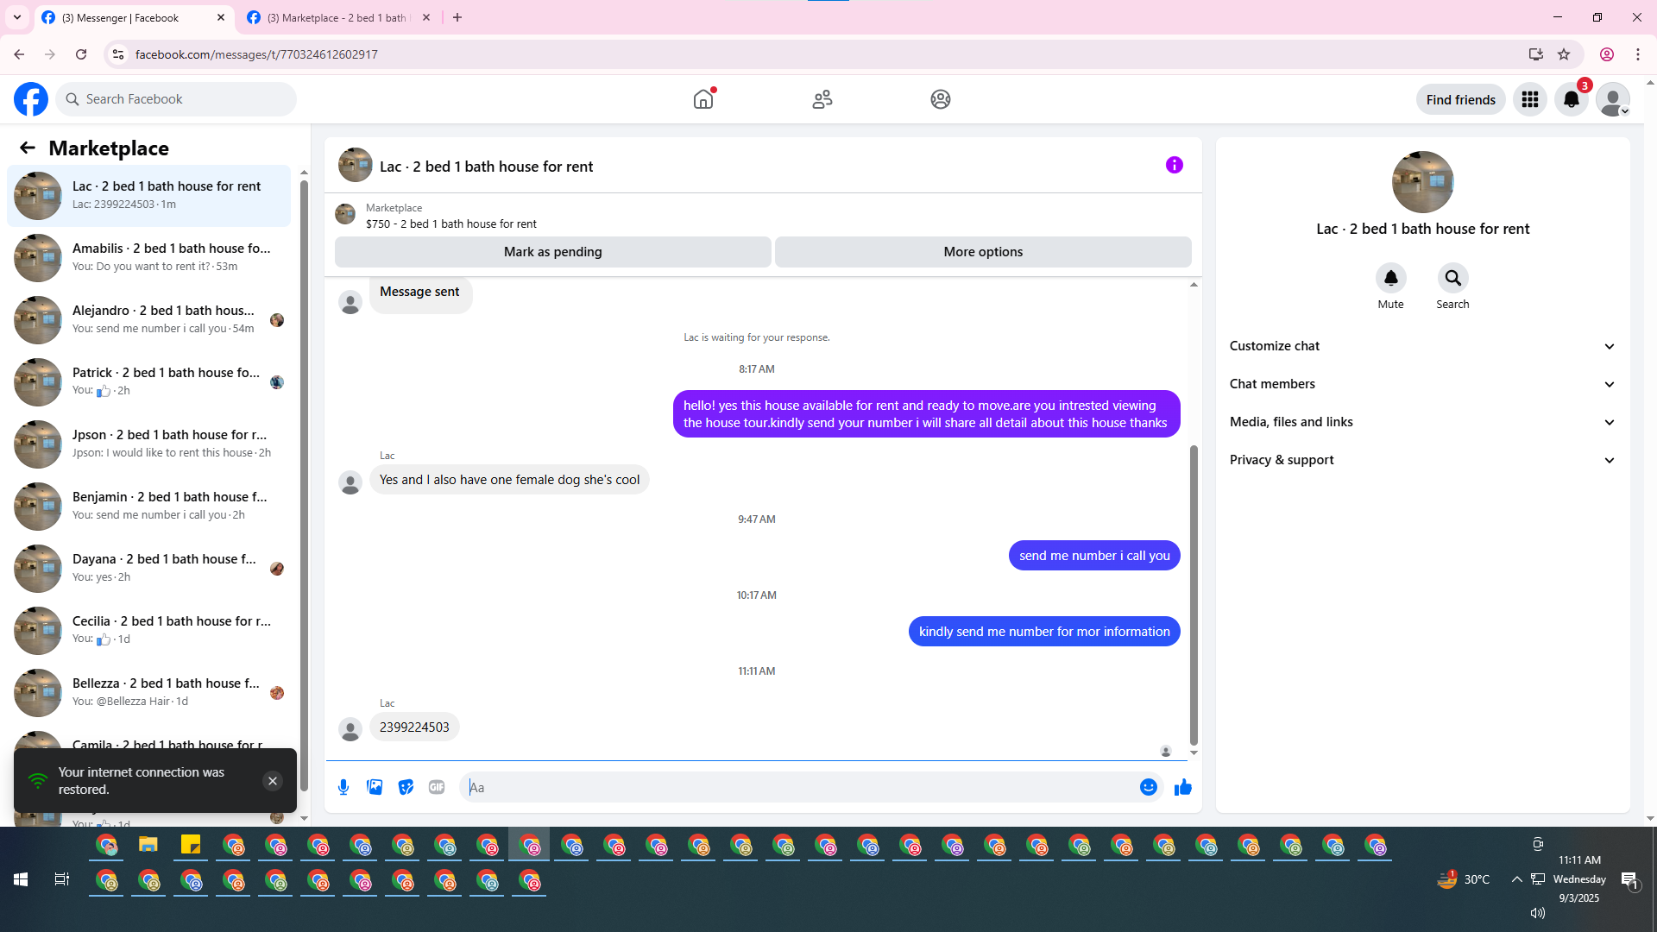Expand Media, files and links

(1422, 422)
